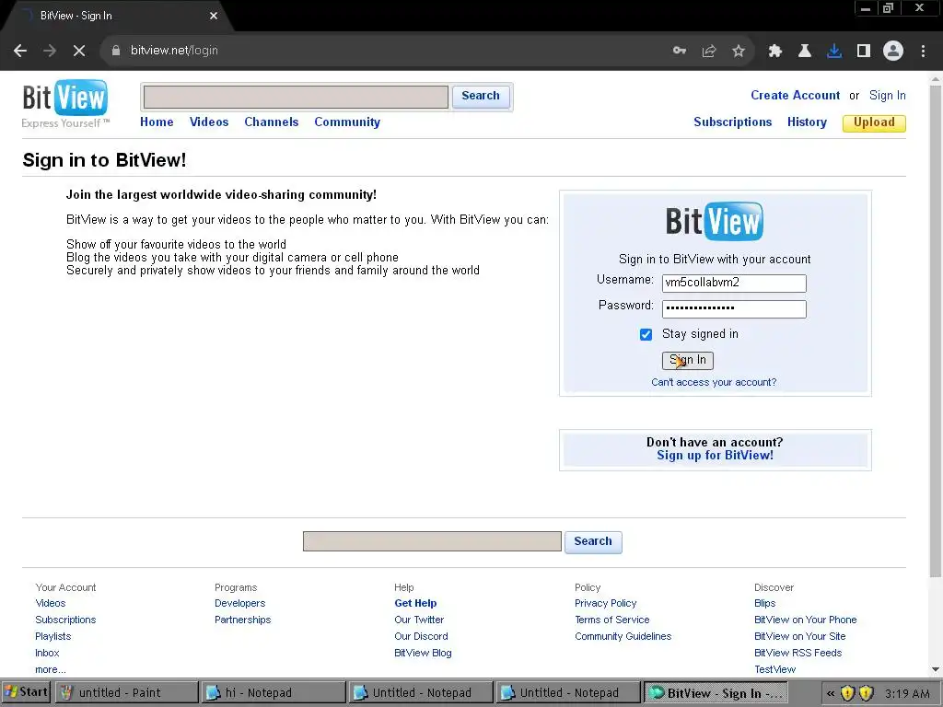Open the Privacy Policy footer link
Image resolution: width=943 pixels, height=707 pixels.
pos(606,603)
